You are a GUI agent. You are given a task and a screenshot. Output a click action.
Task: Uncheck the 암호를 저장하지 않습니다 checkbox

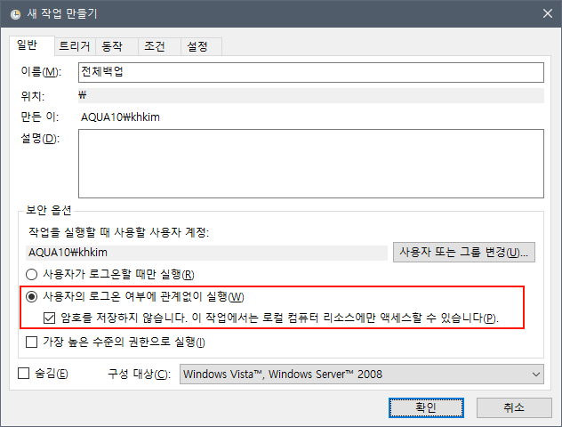click(x=52, y=318)
